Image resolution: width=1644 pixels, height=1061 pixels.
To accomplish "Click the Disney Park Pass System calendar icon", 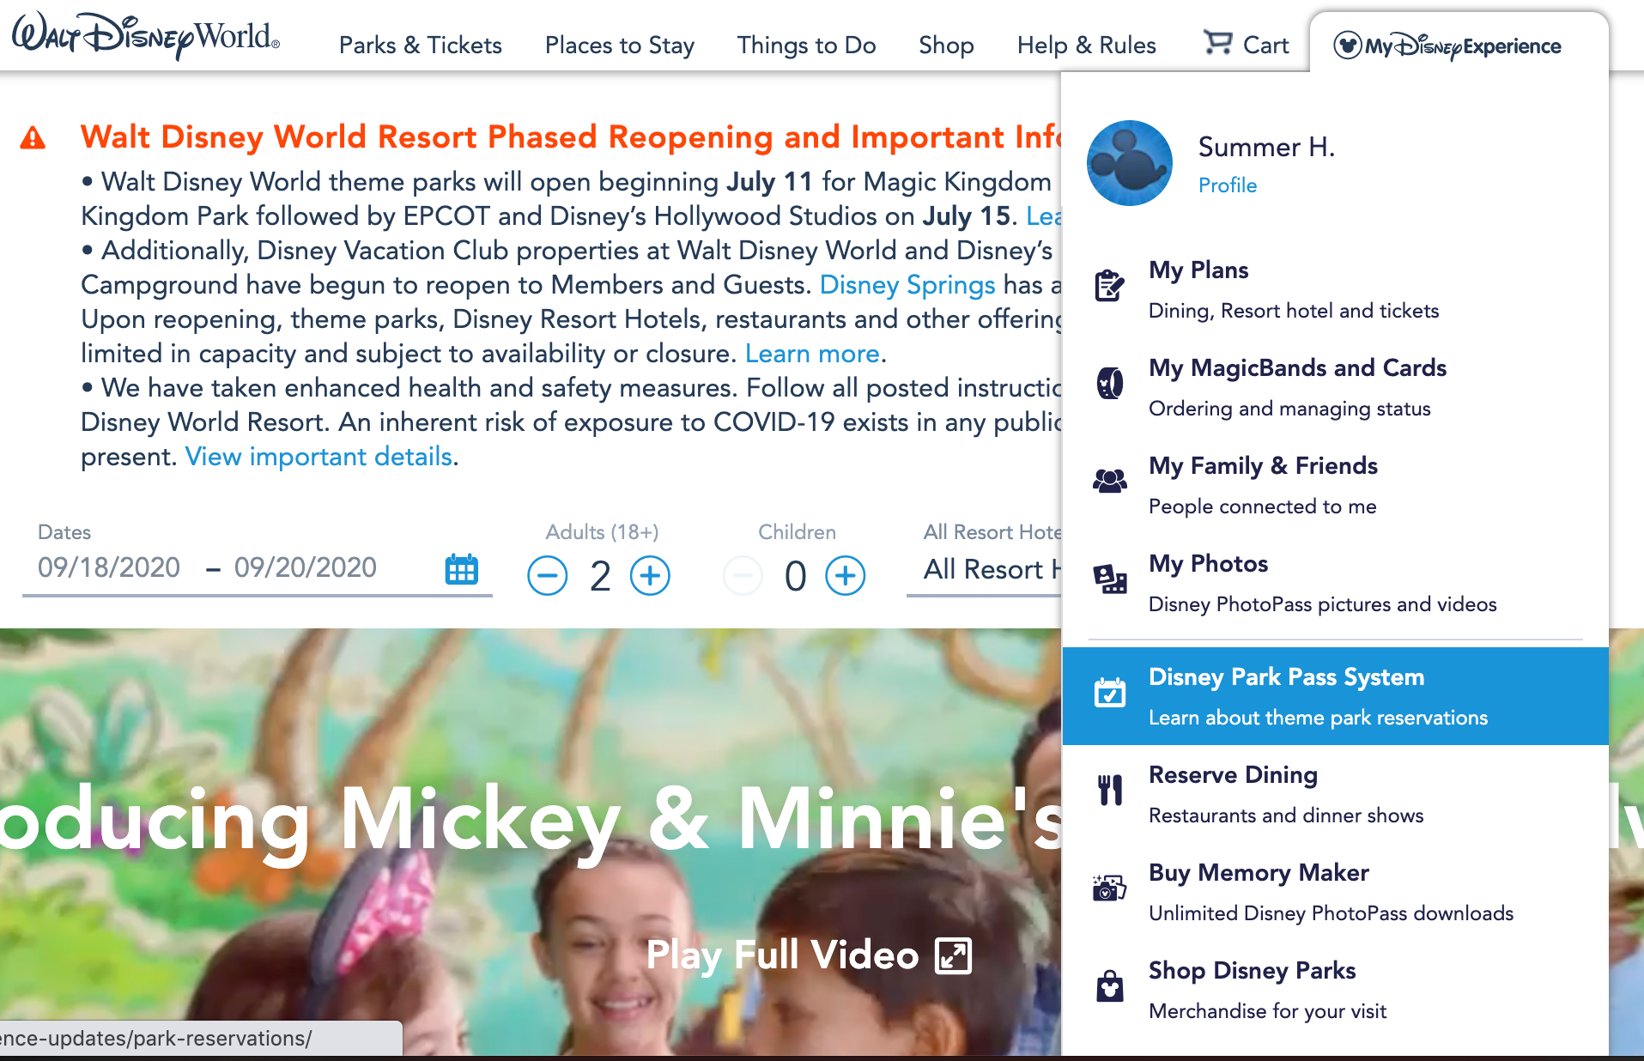I will (1111, 693).
